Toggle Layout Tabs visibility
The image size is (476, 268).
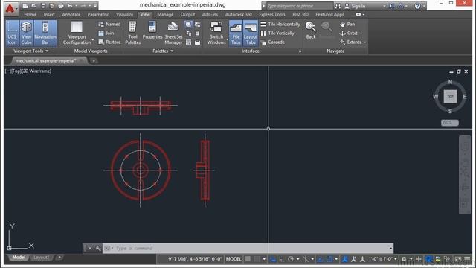pyautogui.click(x=251, y=33)
